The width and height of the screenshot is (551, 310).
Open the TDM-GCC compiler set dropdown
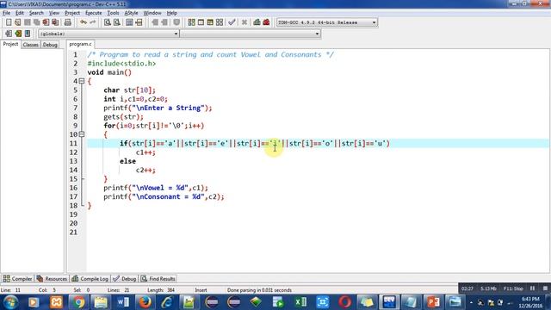click(327, 22)
